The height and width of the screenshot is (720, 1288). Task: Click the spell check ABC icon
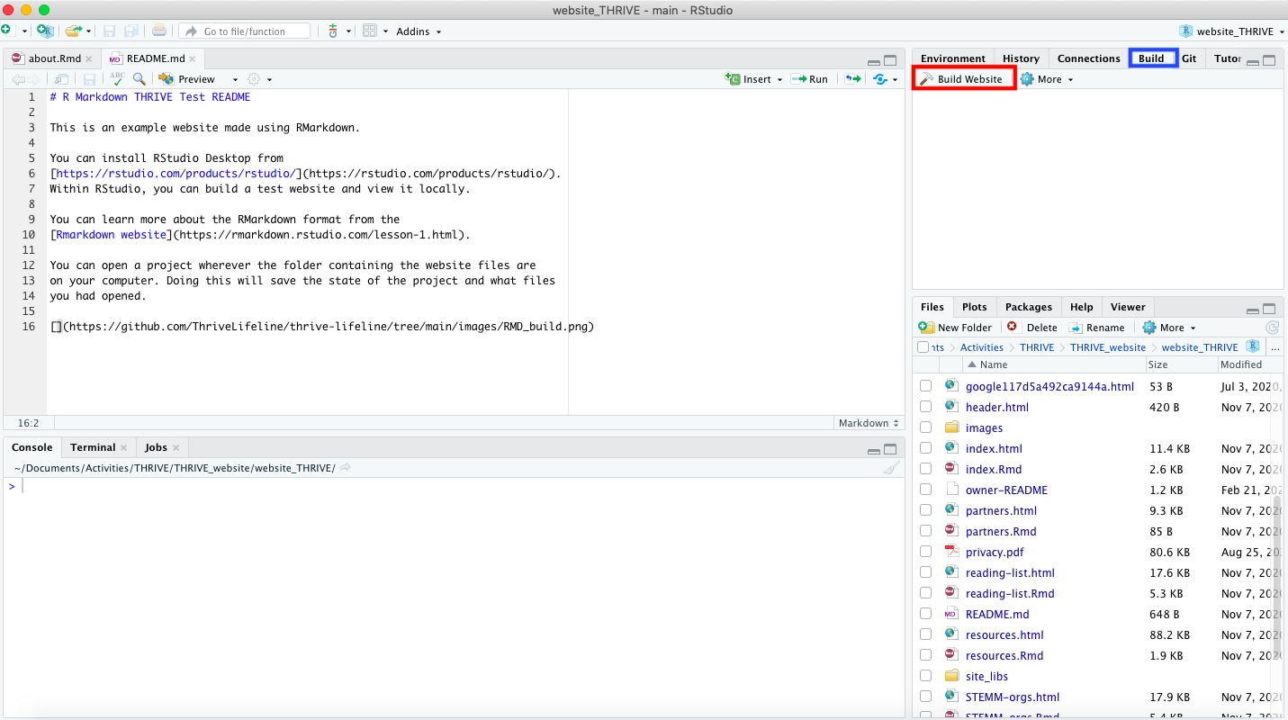(x=117, y=79)
